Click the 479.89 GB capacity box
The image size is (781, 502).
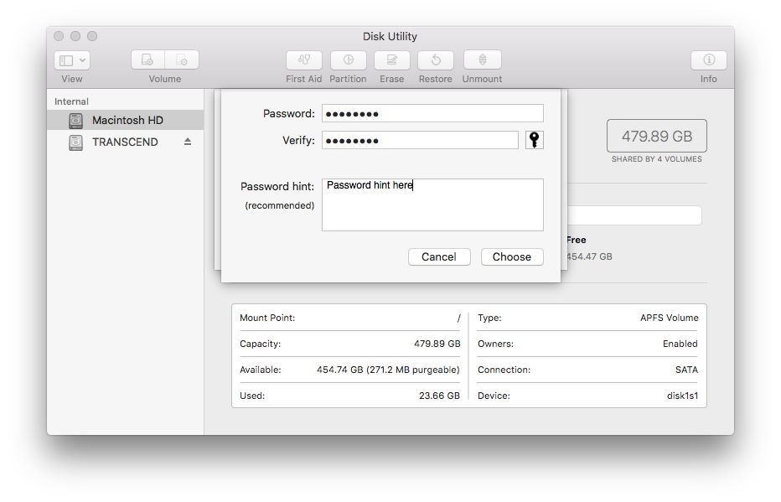656,136
